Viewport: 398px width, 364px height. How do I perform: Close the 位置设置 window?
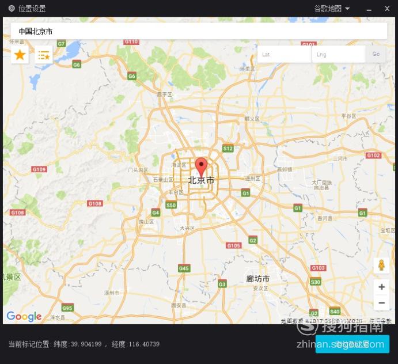pos(387,9)
